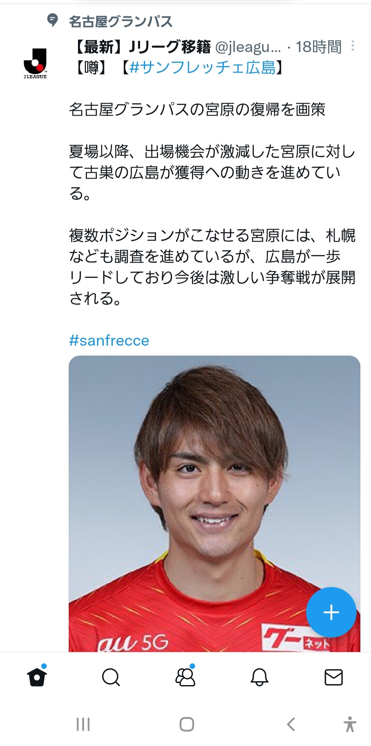Tap the topic pin icon beside 名古屋グランパス

pos(52,20)
